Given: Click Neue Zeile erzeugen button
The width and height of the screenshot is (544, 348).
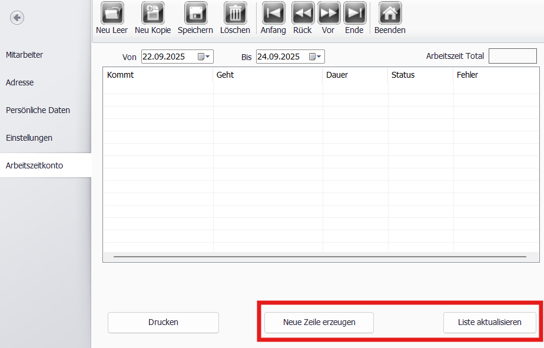Looking at the screenshot, I should click(x=319, y=322).
